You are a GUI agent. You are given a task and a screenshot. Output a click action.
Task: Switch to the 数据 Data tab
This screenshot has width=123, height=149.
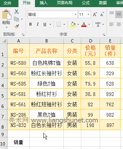[x=103, y=3]
